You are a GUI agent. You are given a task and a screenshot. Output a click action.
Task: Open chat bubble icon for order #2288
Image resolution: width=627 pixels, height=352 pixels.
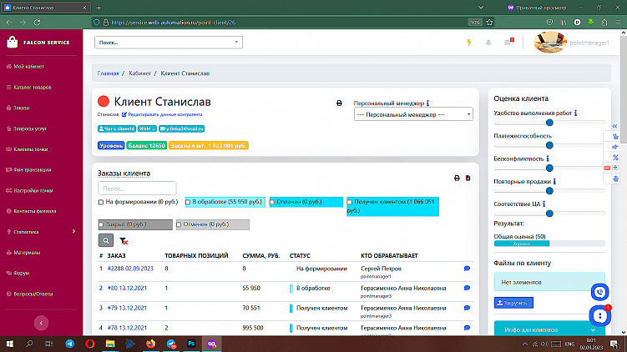[467, 269]
